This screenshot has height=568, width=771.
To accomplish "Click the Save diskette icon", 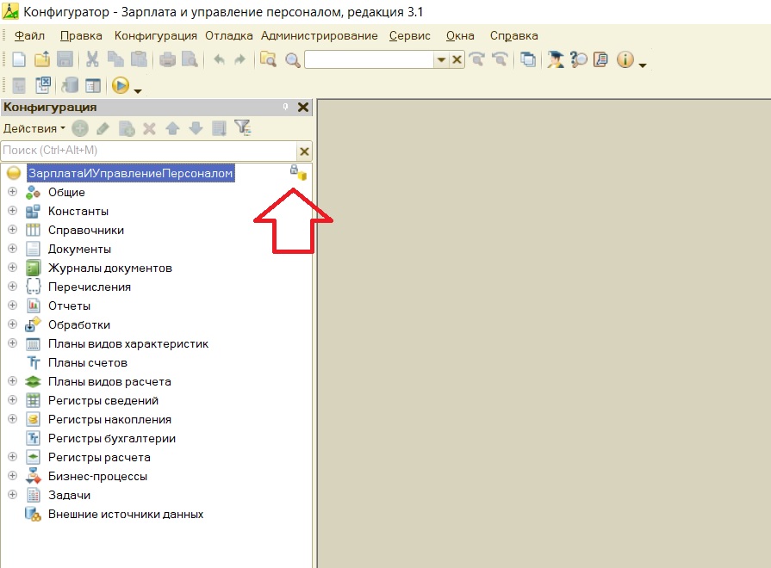I will tap(65, 59).
